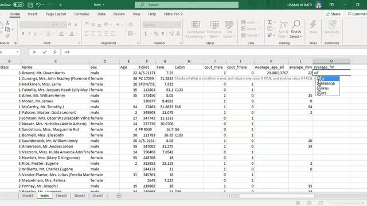Toggle Bold formatting
This screenshot has width=367, height=206.
pos(23,34)
